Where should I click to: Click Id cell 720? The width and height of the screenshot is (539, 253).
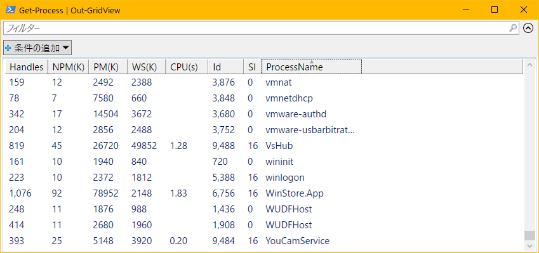pos(220,162)
